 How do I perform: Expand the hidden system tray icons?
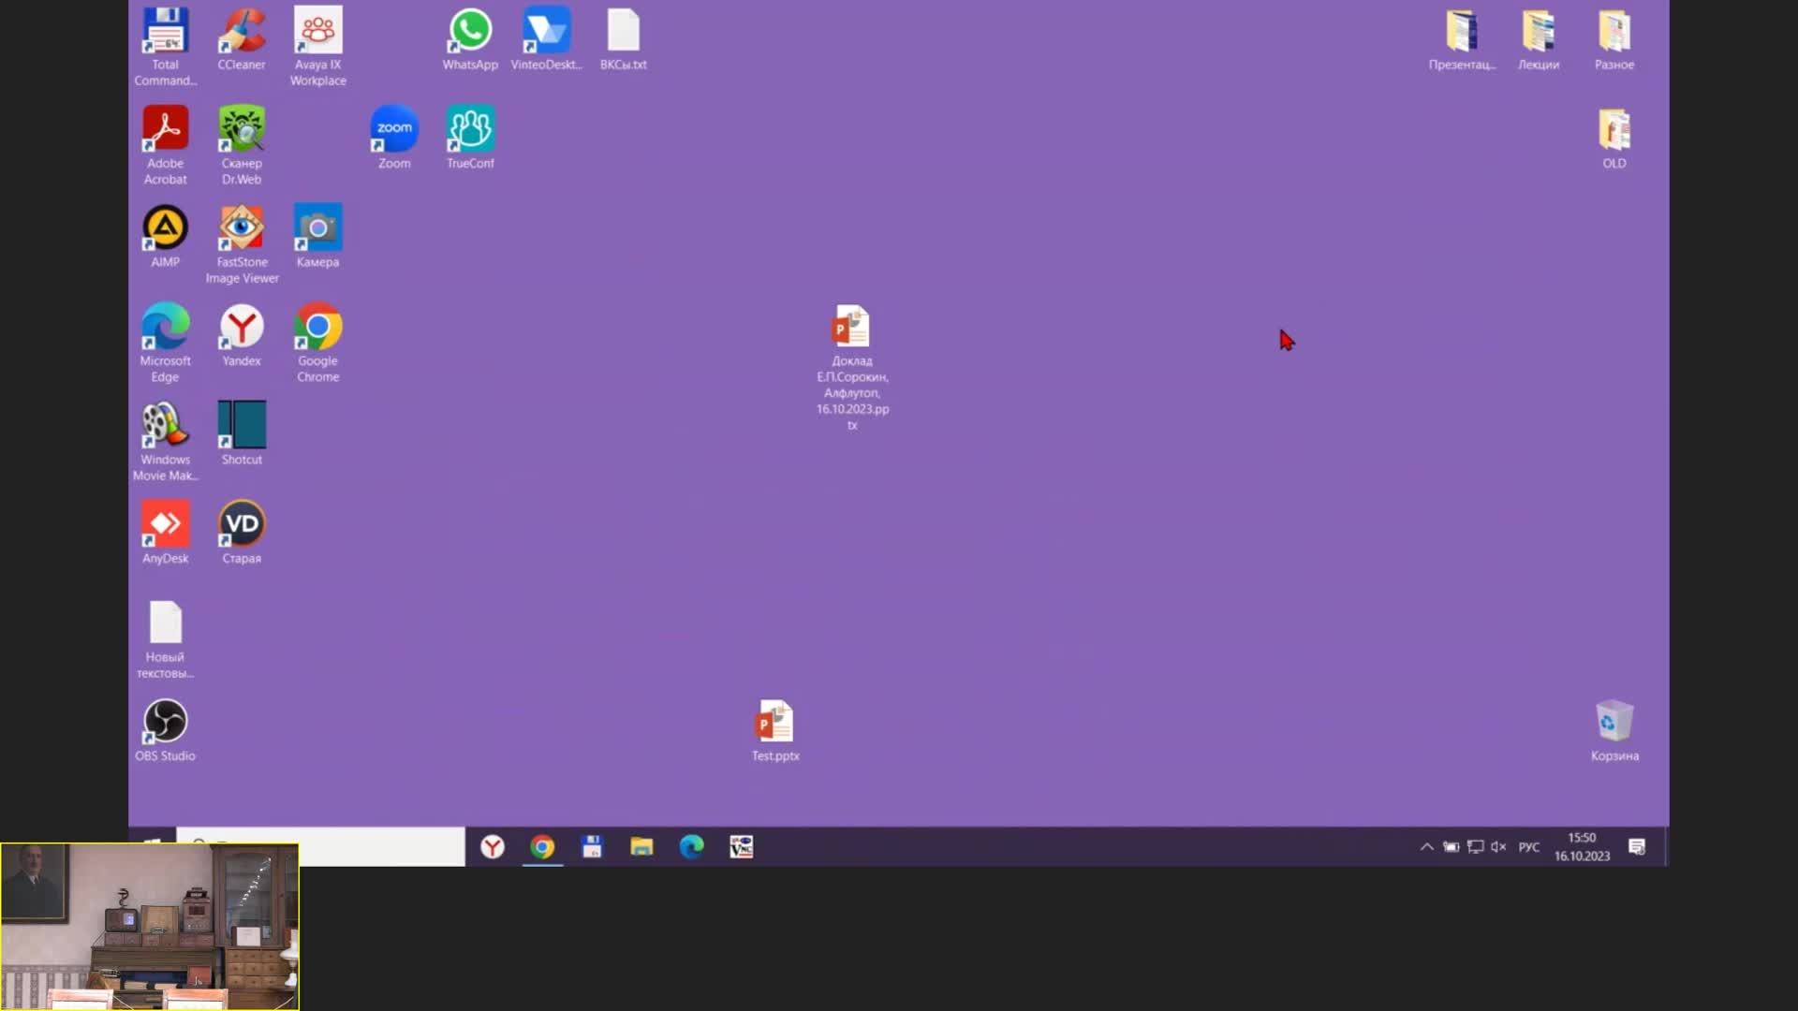point(1426,847)
